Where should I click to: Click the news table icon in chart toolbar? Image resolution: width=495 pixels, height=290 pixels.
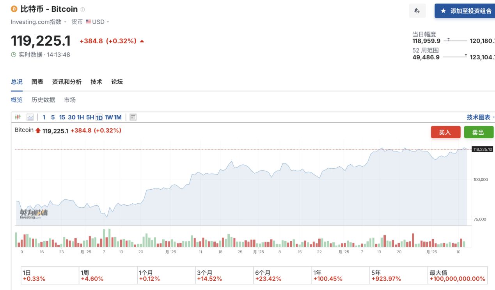point(133,117)
